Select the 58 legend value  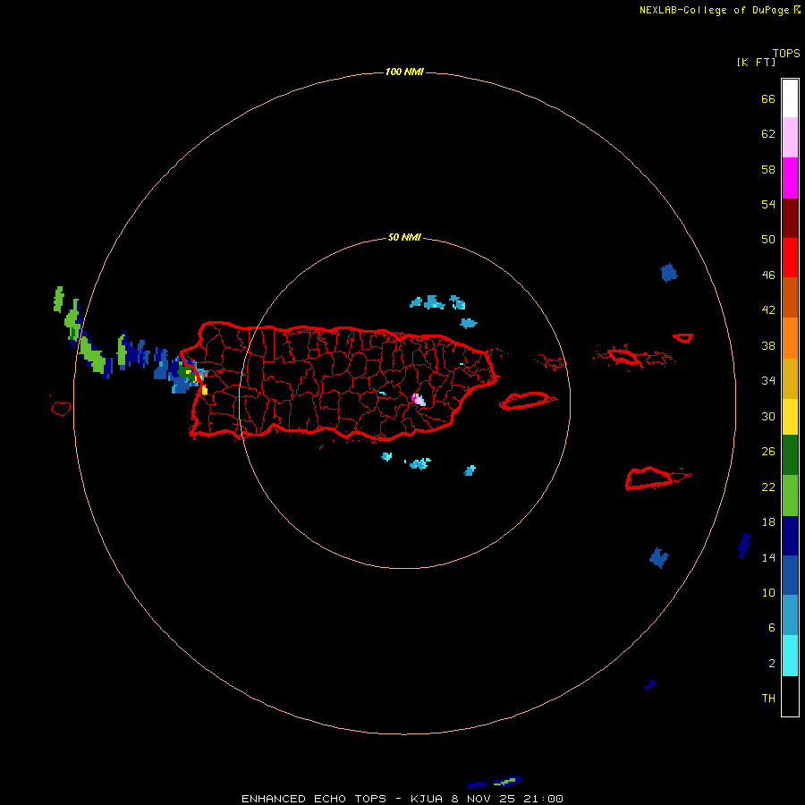click(768, 169)
